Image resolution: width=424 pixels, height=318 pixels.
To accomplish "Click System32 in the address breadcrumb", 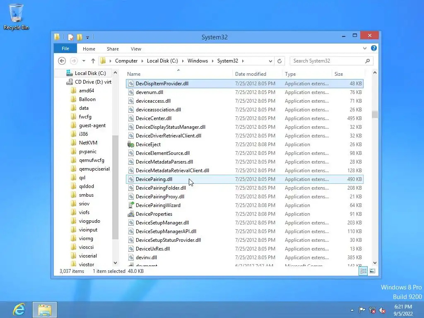I will tap(228, 61).
